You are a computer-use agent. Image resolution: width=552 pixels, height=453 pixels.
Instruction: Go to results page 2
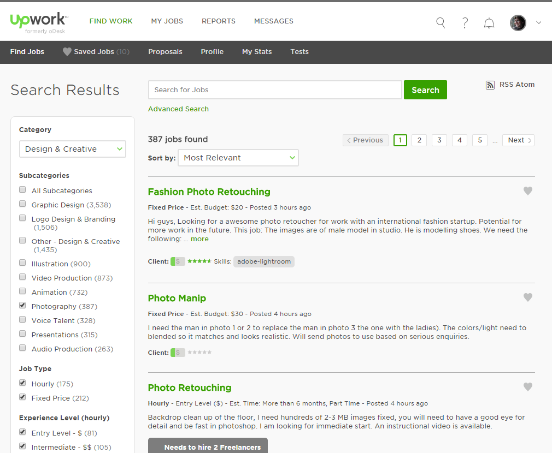419,140
